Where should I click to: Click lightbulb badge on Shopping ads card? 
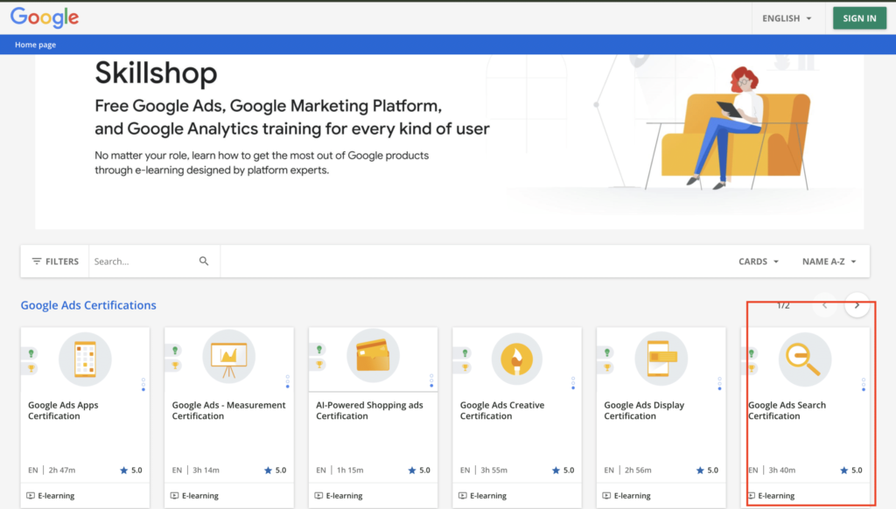click(x=319, y=349)
